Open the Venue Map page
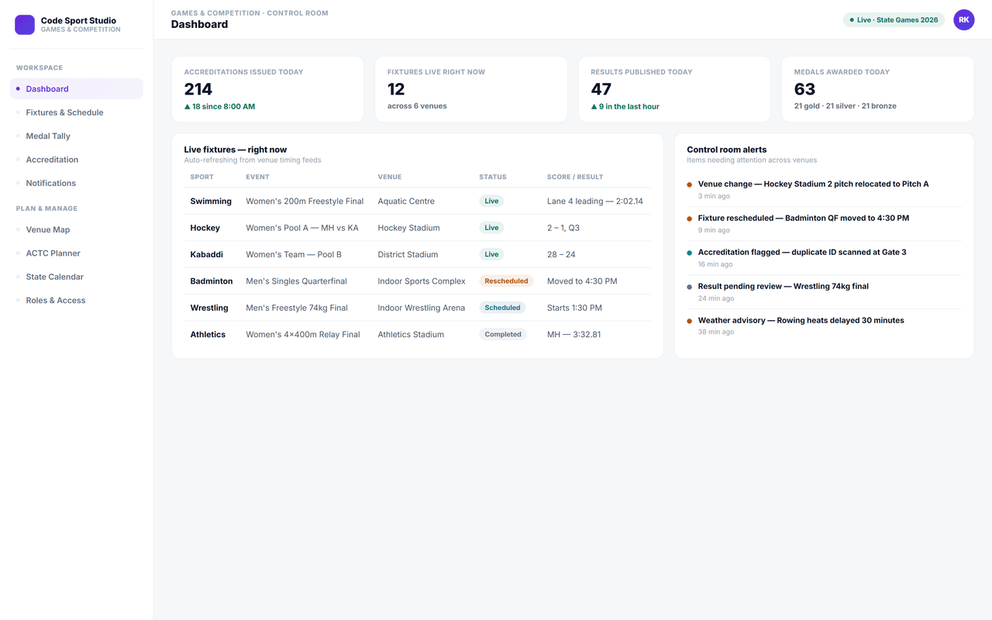992x620 pixels. pos(77,230)
